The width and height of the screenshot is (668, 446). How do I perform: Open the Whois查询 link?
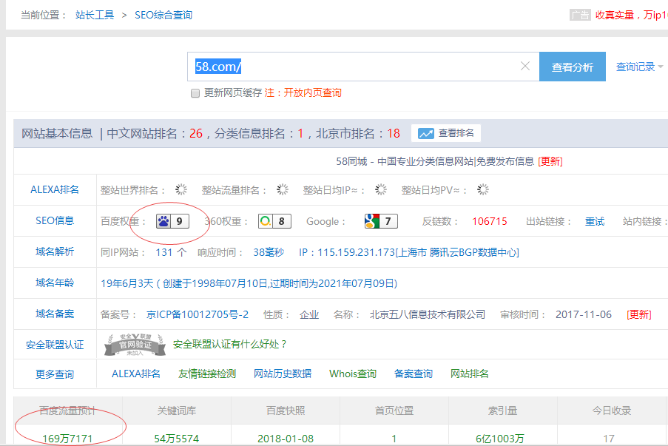[353, 374]
